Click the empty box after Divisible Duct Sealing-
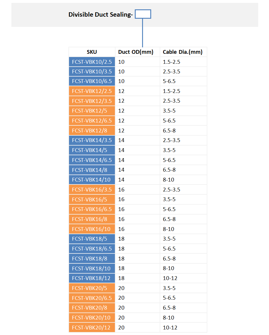269x335 pixels. (143, 14)
